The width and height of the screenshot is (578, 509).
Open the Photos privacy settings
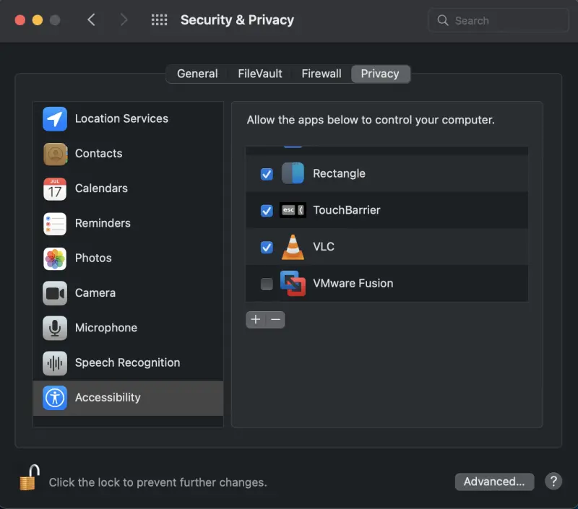tap(93, 258)
